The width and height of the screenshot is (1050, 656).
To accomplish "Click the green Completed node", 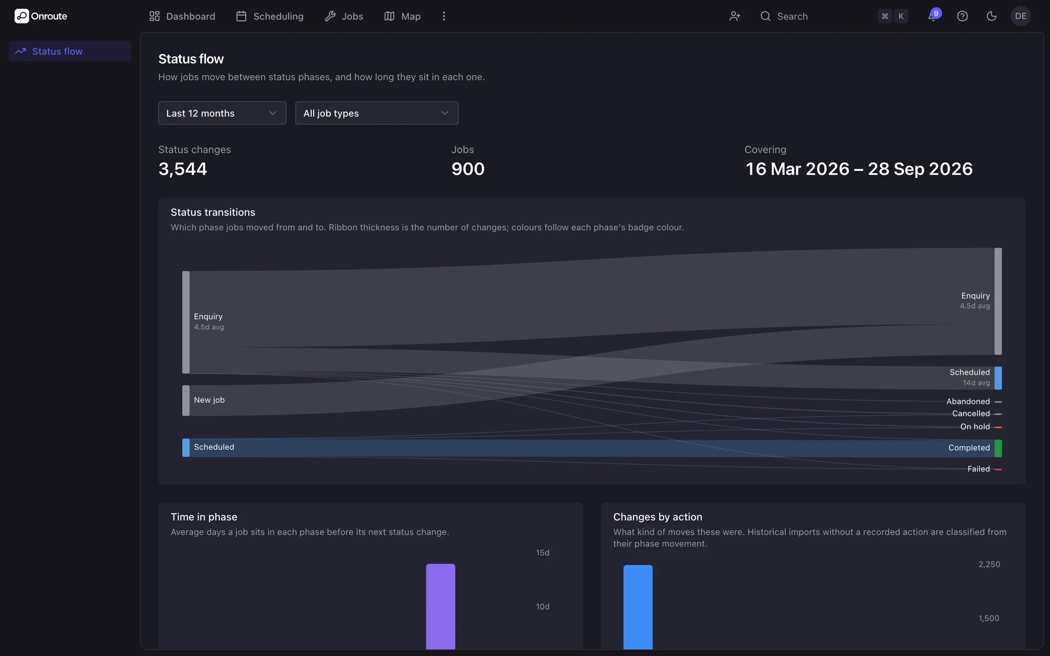I will click(998, 448).
